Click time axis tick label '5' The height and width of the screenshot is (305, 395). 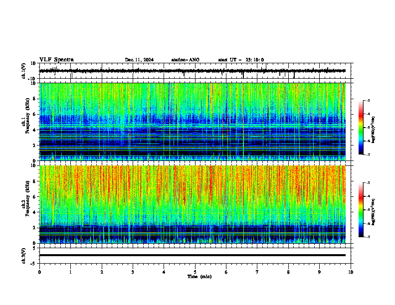[195, 272]
